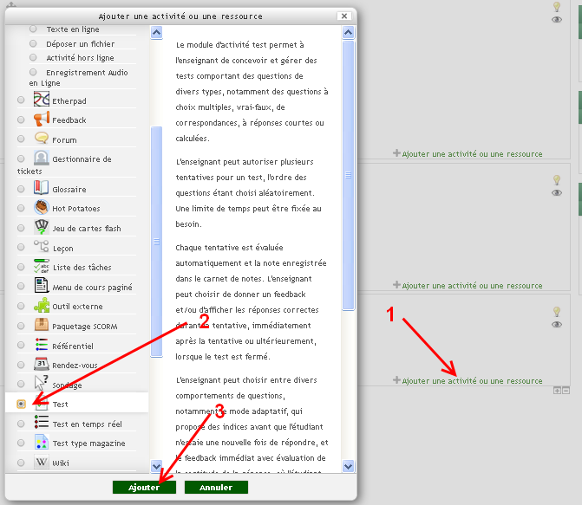Click the Référentiel icon
Viewport: 582px width, 505px height.
coord(42,345)
